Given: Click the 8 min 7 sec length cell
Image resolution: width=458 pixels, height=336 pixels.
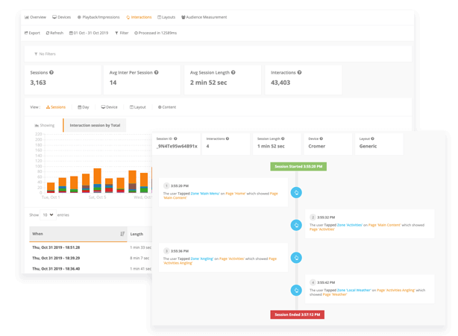Looking at the screenshot, I should tap(139, 258).
